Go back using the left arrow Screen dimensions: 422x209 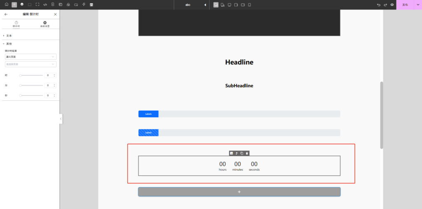(x=6, y=14)
